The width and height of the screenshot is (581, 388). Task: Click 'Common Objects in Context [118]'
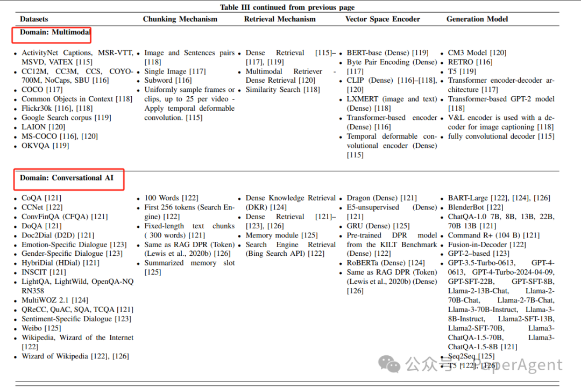[x=77, y=99]
